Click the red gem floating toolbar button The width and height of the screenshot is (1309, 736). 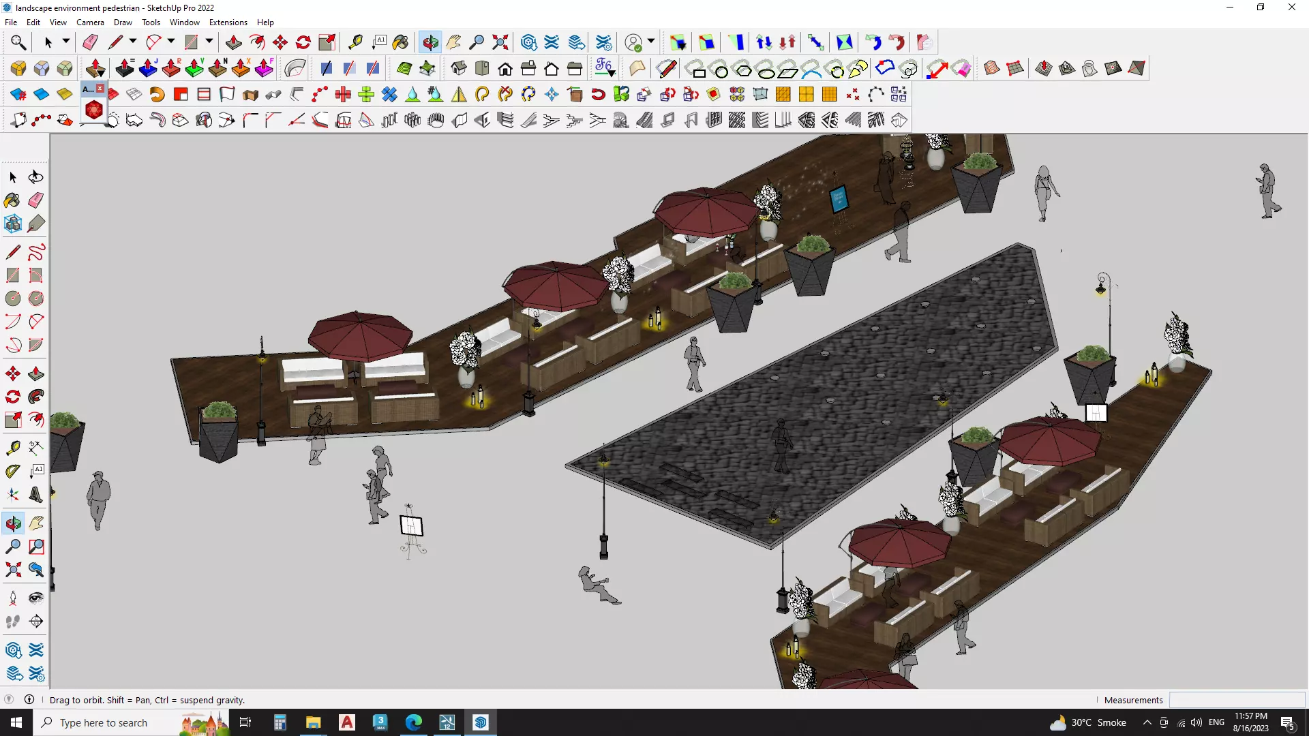point(93,110)
